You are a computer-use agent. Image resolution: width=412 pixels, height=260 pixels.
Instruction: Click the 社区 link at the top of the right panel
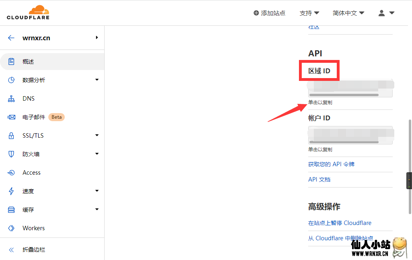click(314, 27)
